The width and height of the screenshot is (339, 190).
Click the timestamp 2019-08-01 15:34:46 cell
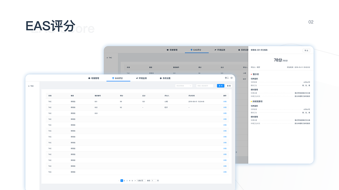click(196, 102)
